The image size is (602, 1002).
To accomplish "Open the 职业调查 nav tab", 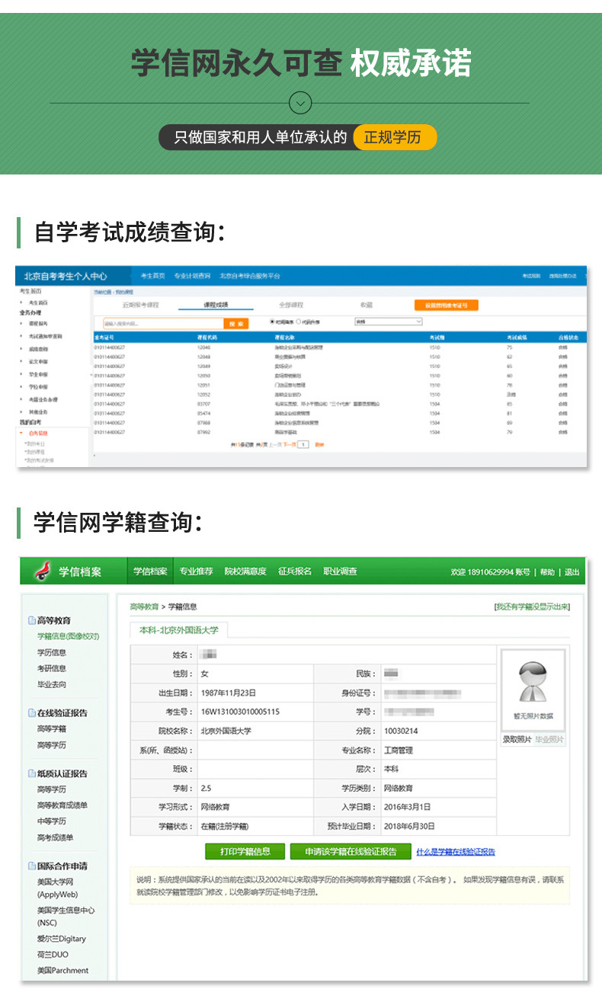I will 340,571.
